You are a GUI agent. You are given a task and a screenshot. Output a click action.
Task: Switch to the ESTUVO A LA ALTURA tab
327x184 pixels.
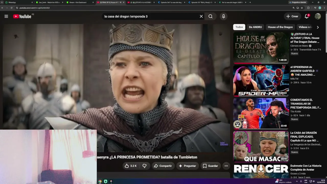[141, 2]
